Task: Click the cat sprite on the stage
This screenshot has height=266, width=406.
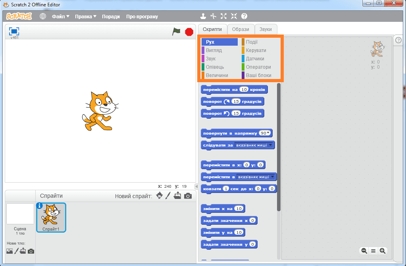Action: coord(100,111)
